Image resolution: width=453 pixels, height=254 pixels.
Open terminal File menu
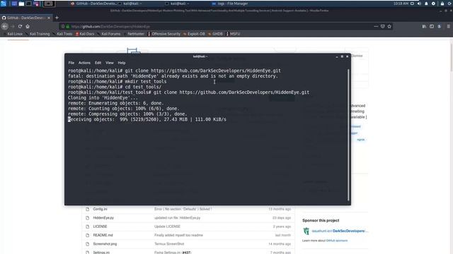[x=71, y=63]
